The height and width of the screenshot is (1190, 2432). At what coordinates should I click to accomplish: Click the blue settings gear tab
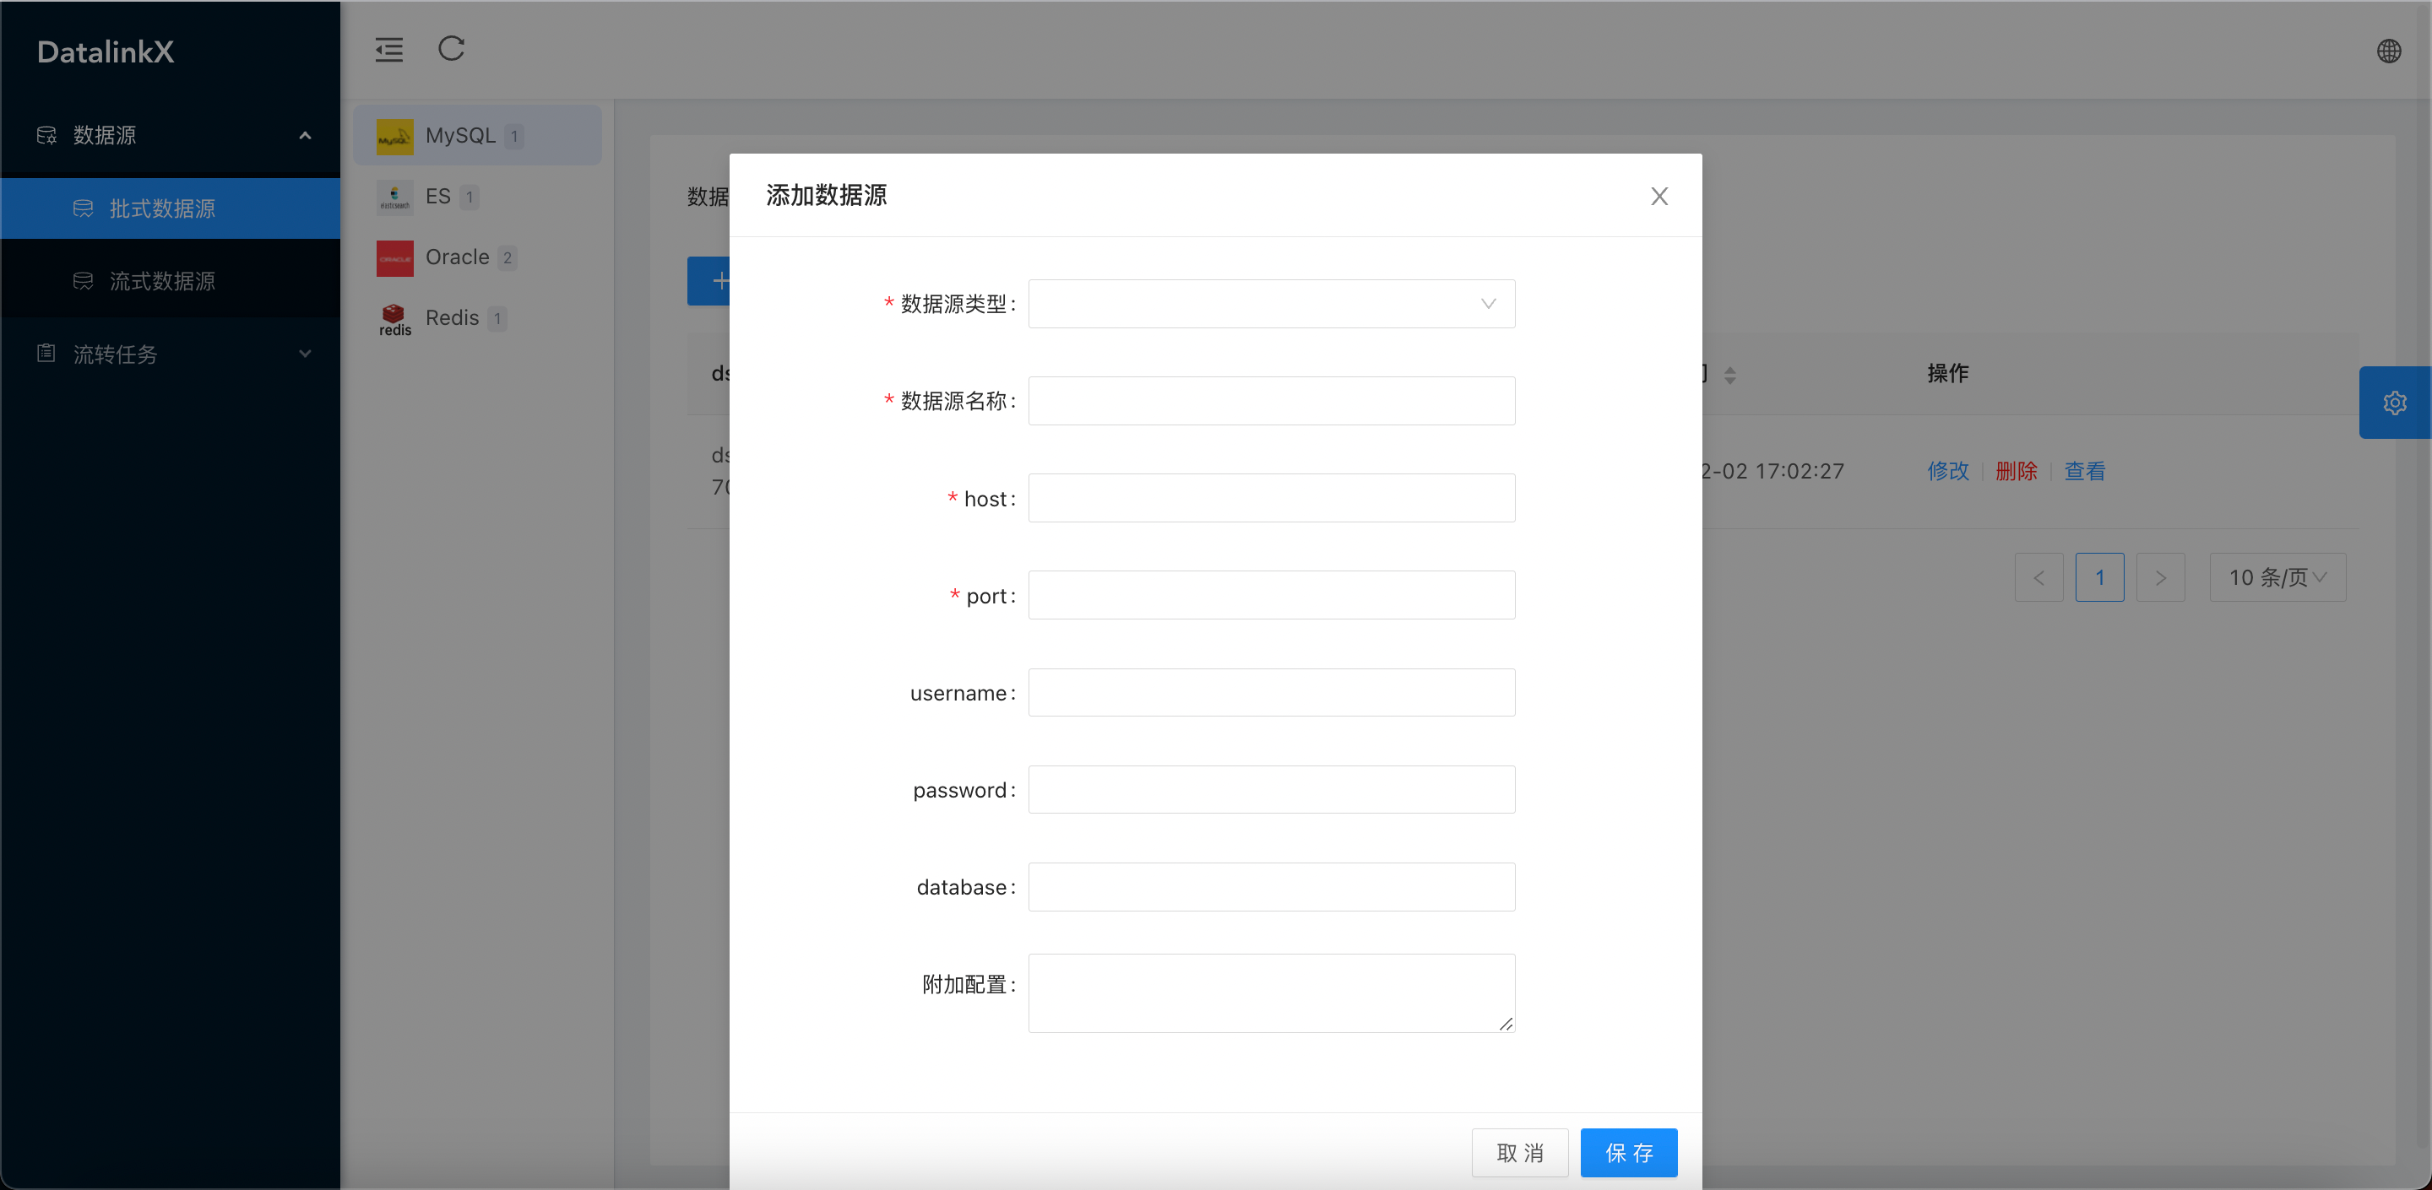click(2394, 403)
